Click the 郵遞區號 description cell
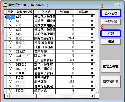The image size is (125, 102). (44, 82)
